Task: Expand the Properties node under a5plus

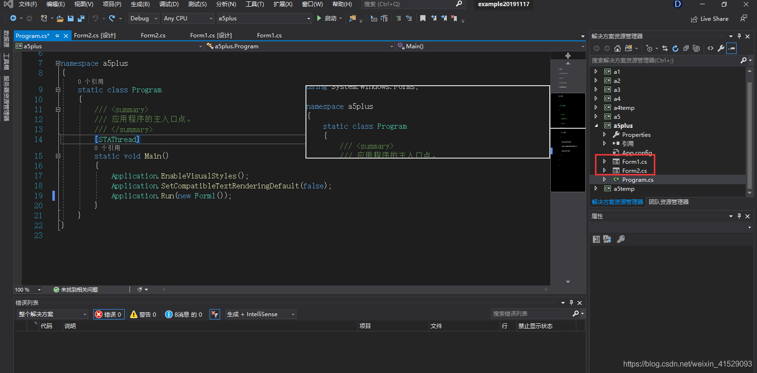Action: coord(605,134)
